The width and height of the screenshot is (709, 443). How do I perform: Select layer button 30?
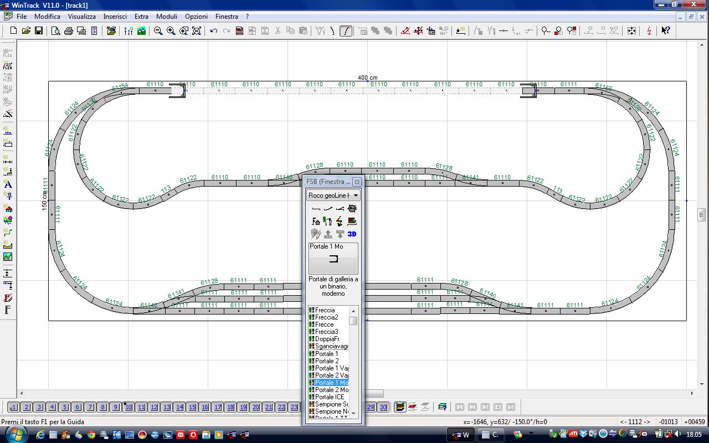point(383,407)
